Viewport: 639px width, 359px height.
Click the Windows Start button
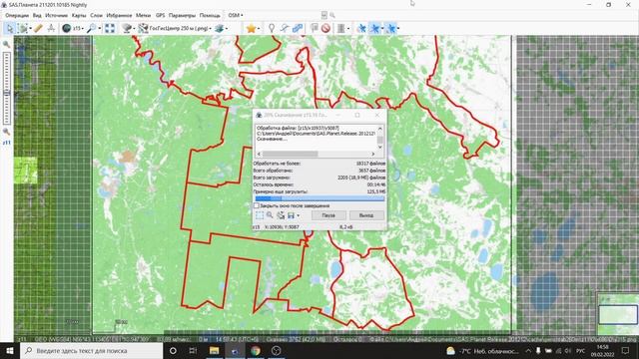click(x=10, y=350)
